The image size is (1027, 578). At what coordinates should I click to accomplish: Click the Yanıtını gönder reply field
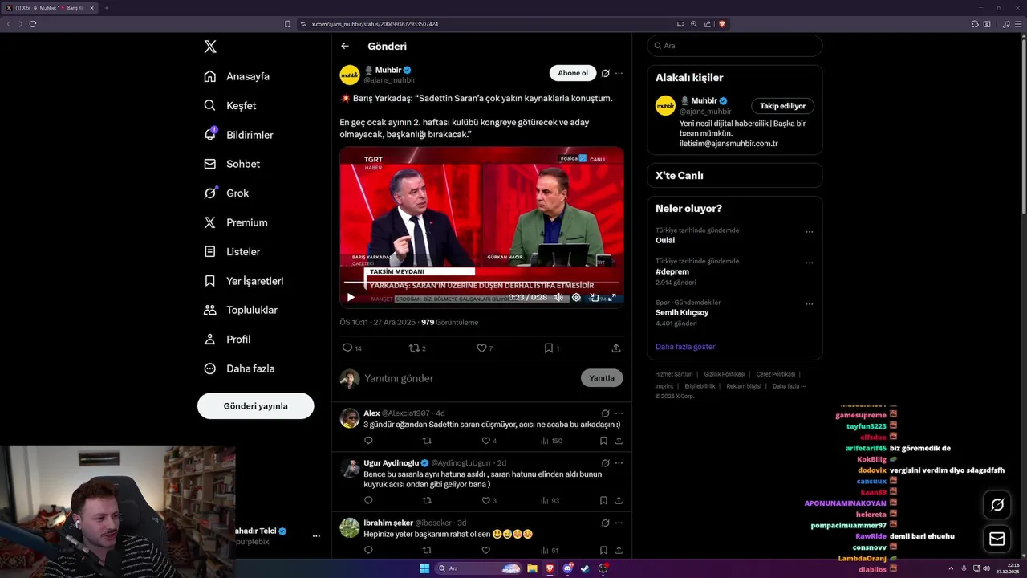[469, 378]
